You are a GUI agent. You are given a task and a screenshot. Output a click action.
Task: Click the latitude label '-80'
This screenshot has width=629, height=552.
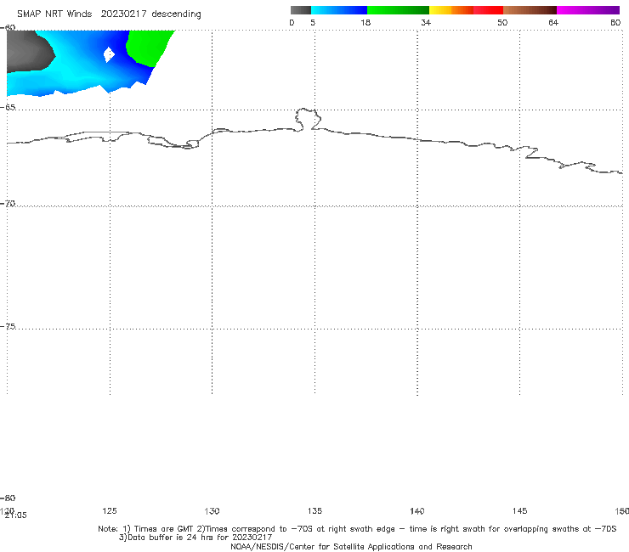click(8, 498)
